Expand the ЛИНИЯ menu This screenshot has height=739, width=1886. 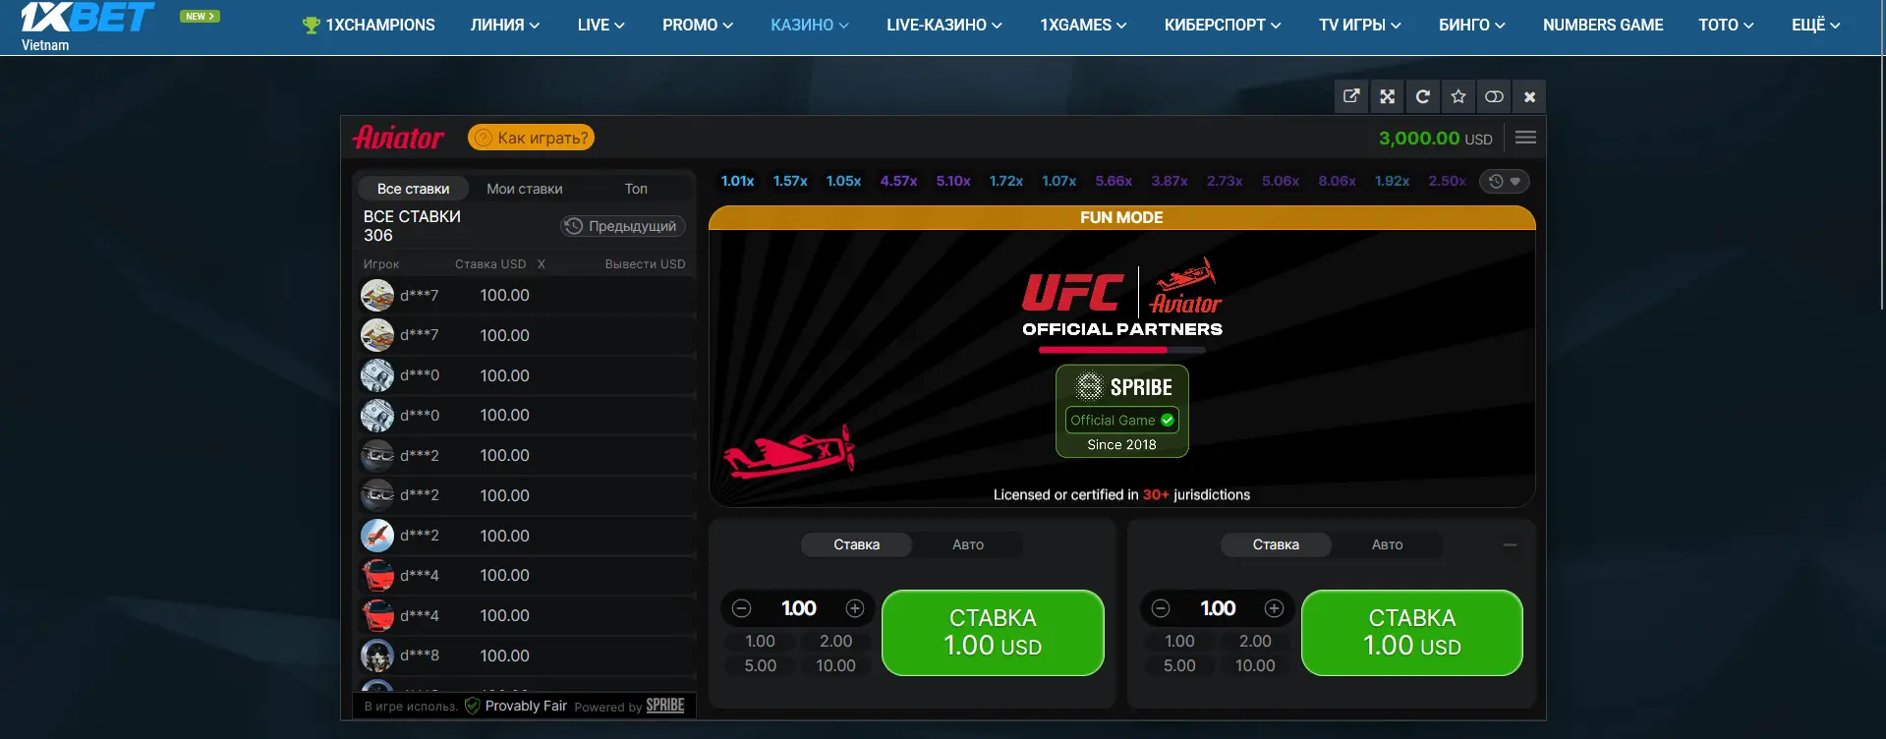[505, 25]
